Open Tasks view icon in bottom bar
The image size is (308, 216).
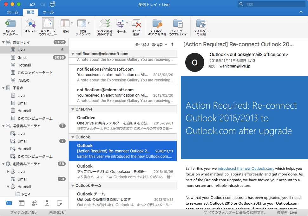tap(47, 203)
